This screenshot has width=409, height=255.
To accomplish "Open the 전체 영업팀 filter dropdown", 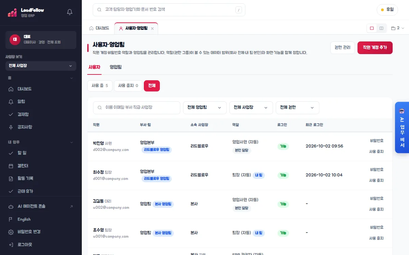I will (x=205, y=107).
